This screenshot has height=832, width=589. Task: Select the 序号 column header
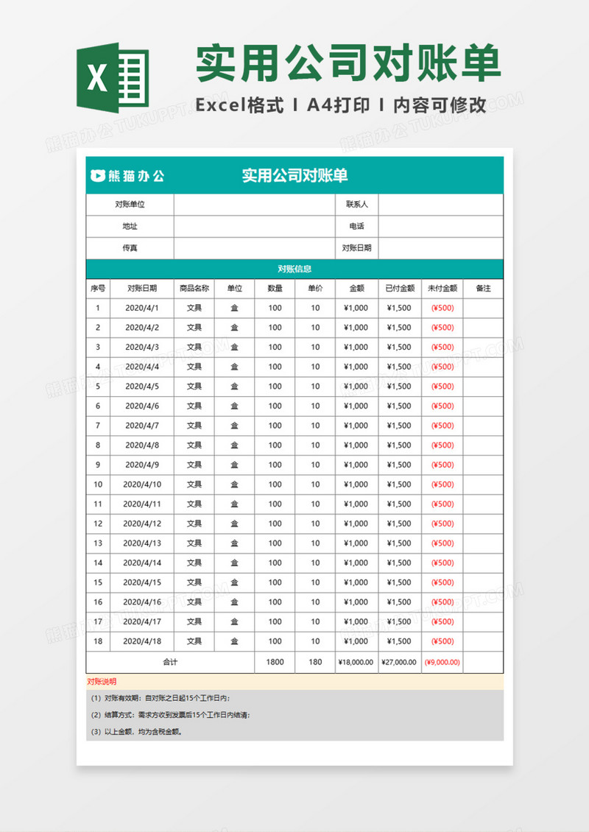pos(98,288)
